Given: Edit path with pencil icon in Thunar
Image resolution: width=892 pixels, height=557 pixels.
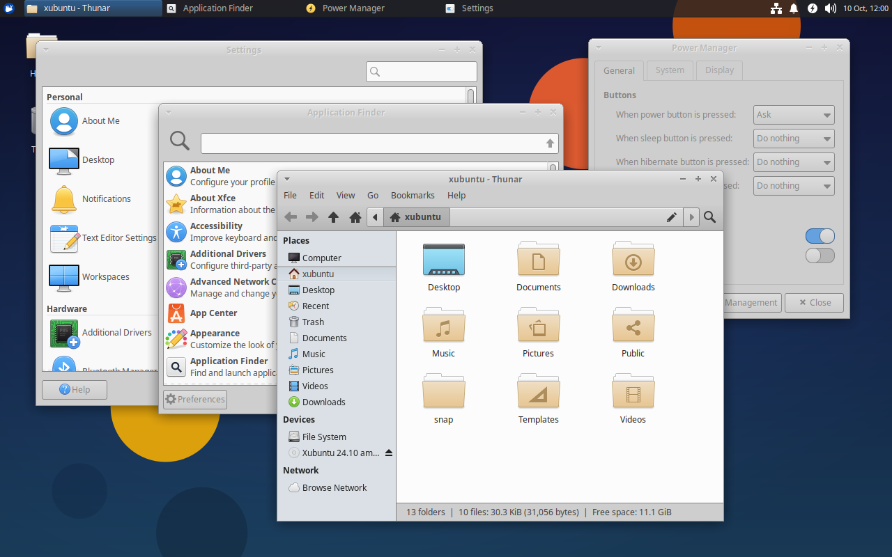Looking at the screenshot, I should (x=672, y=217).
